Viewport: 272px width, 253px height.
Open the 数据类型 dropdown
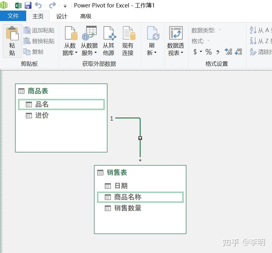pos(219,30)
